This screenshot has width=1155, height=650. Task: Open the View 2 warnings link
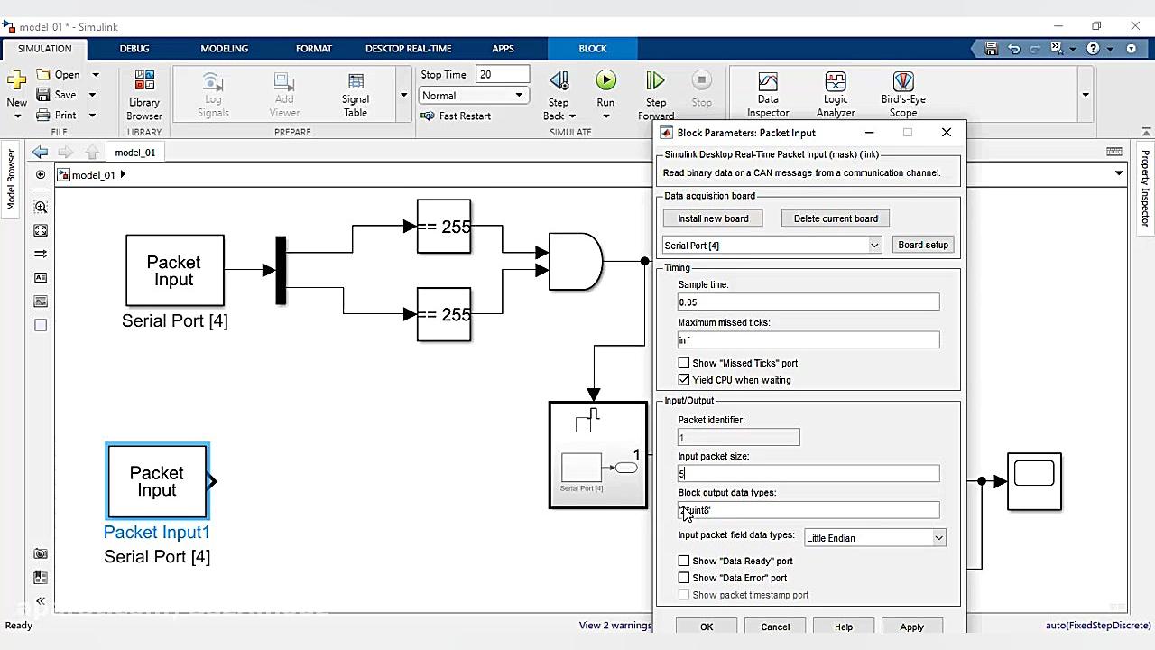[615, 625]
